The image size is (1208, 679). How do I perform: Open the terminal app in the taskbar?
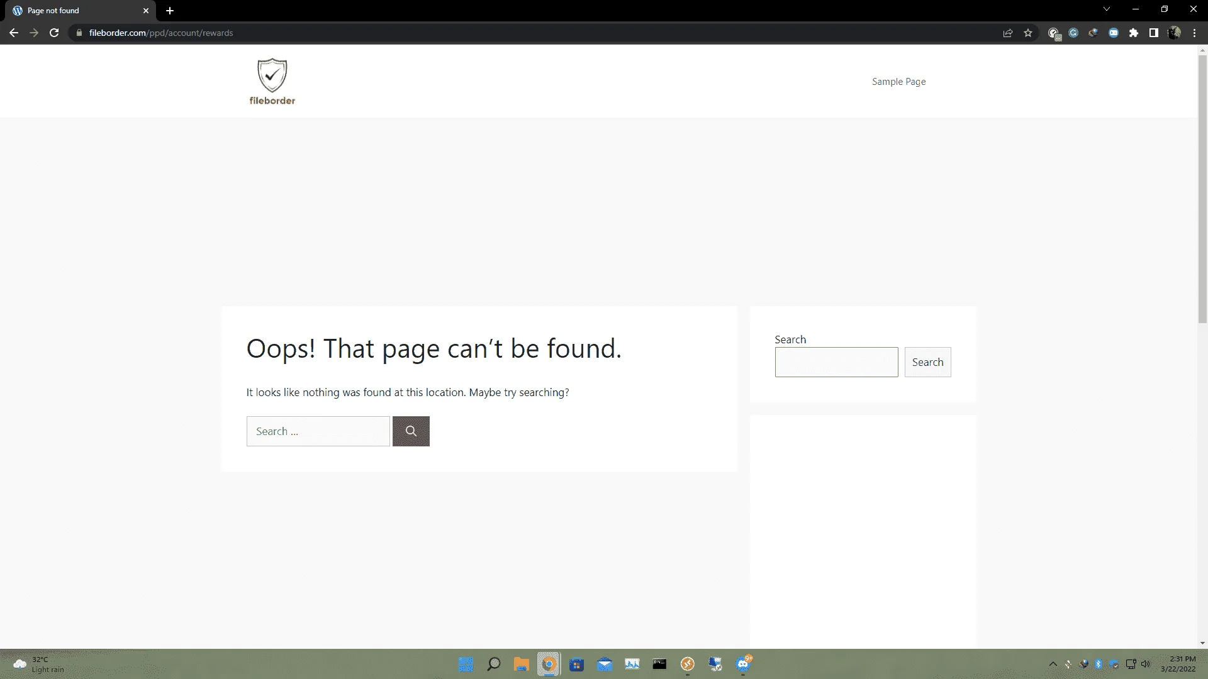tap(659, 664)
